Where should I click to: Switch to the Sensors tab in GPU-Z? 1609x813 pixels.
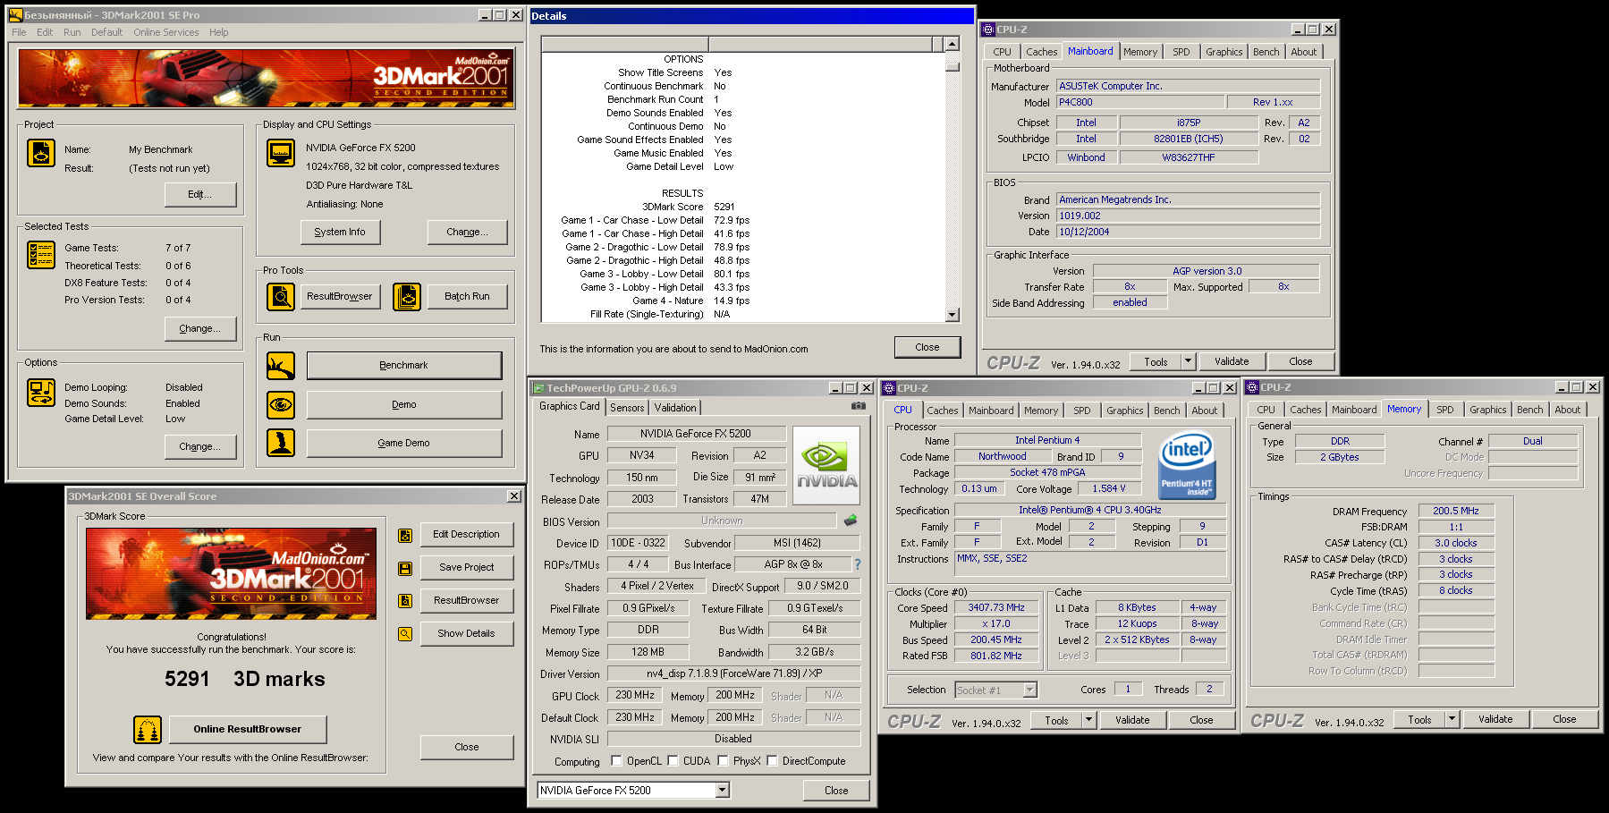pyautogui.click(x=627, y=408)
